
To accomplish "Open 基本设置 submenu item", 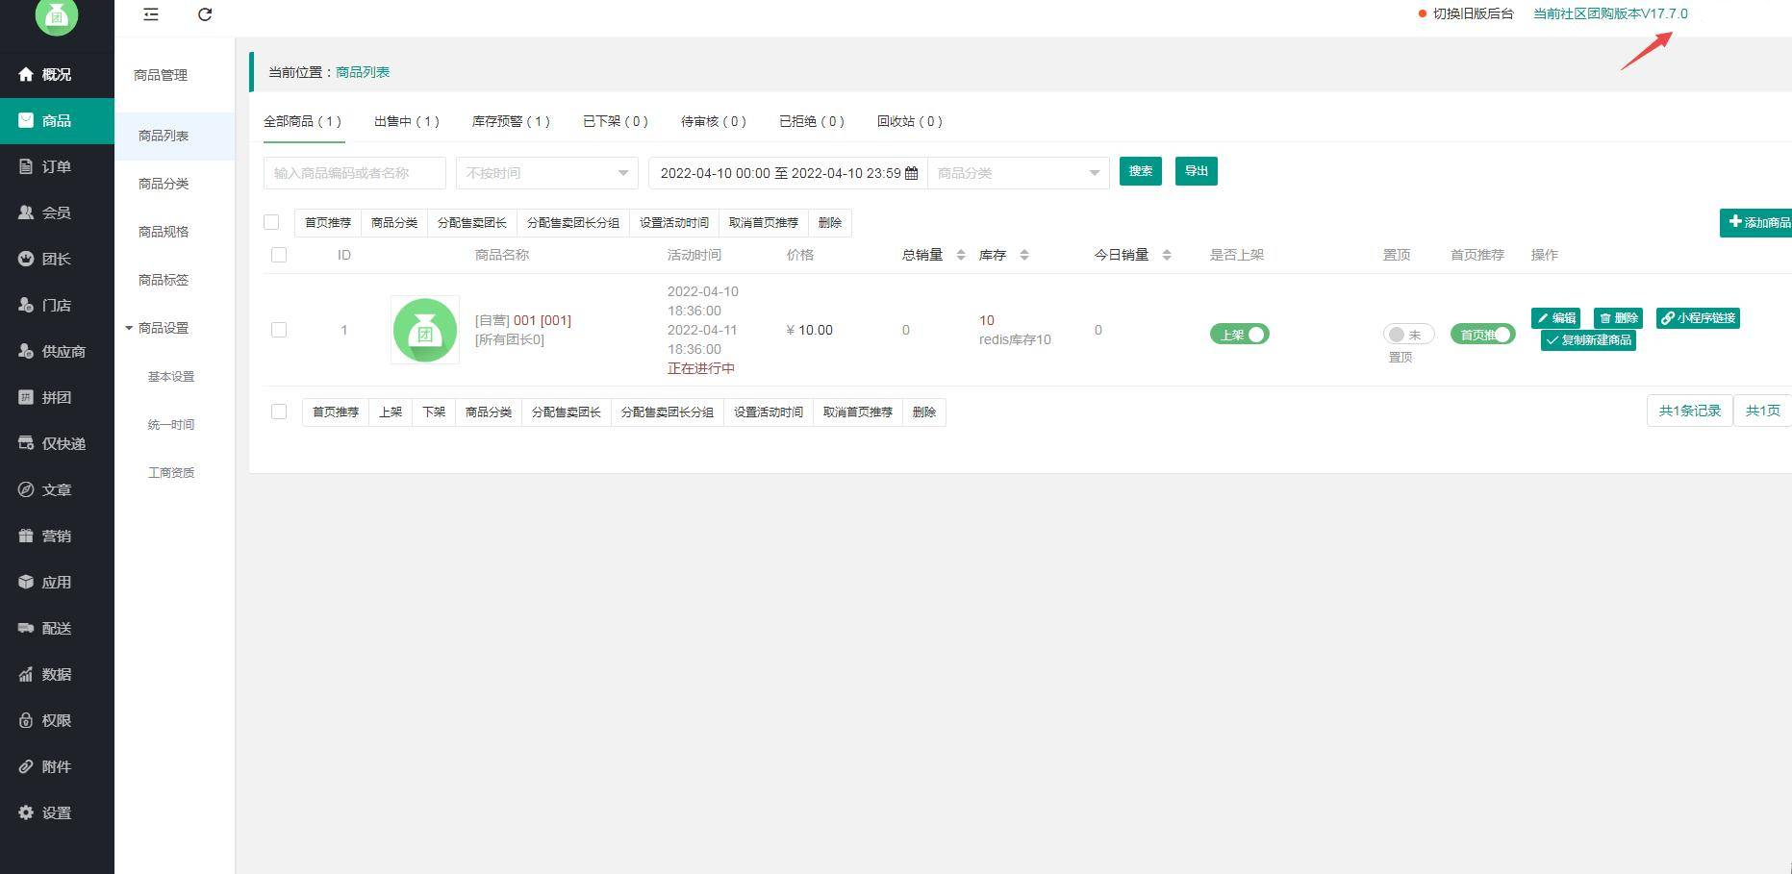I will click(171, 376).
